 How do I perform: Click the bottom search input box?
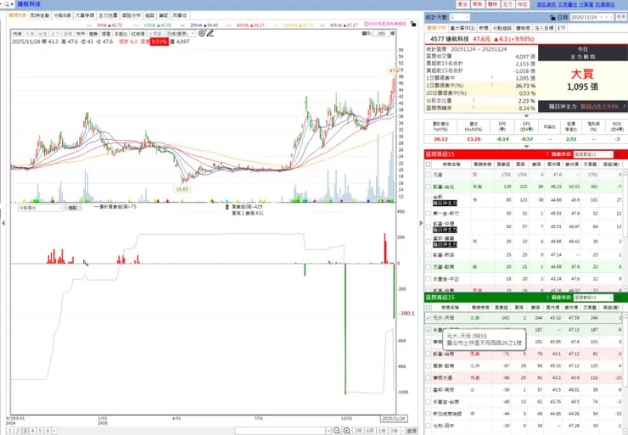(280, 431)
